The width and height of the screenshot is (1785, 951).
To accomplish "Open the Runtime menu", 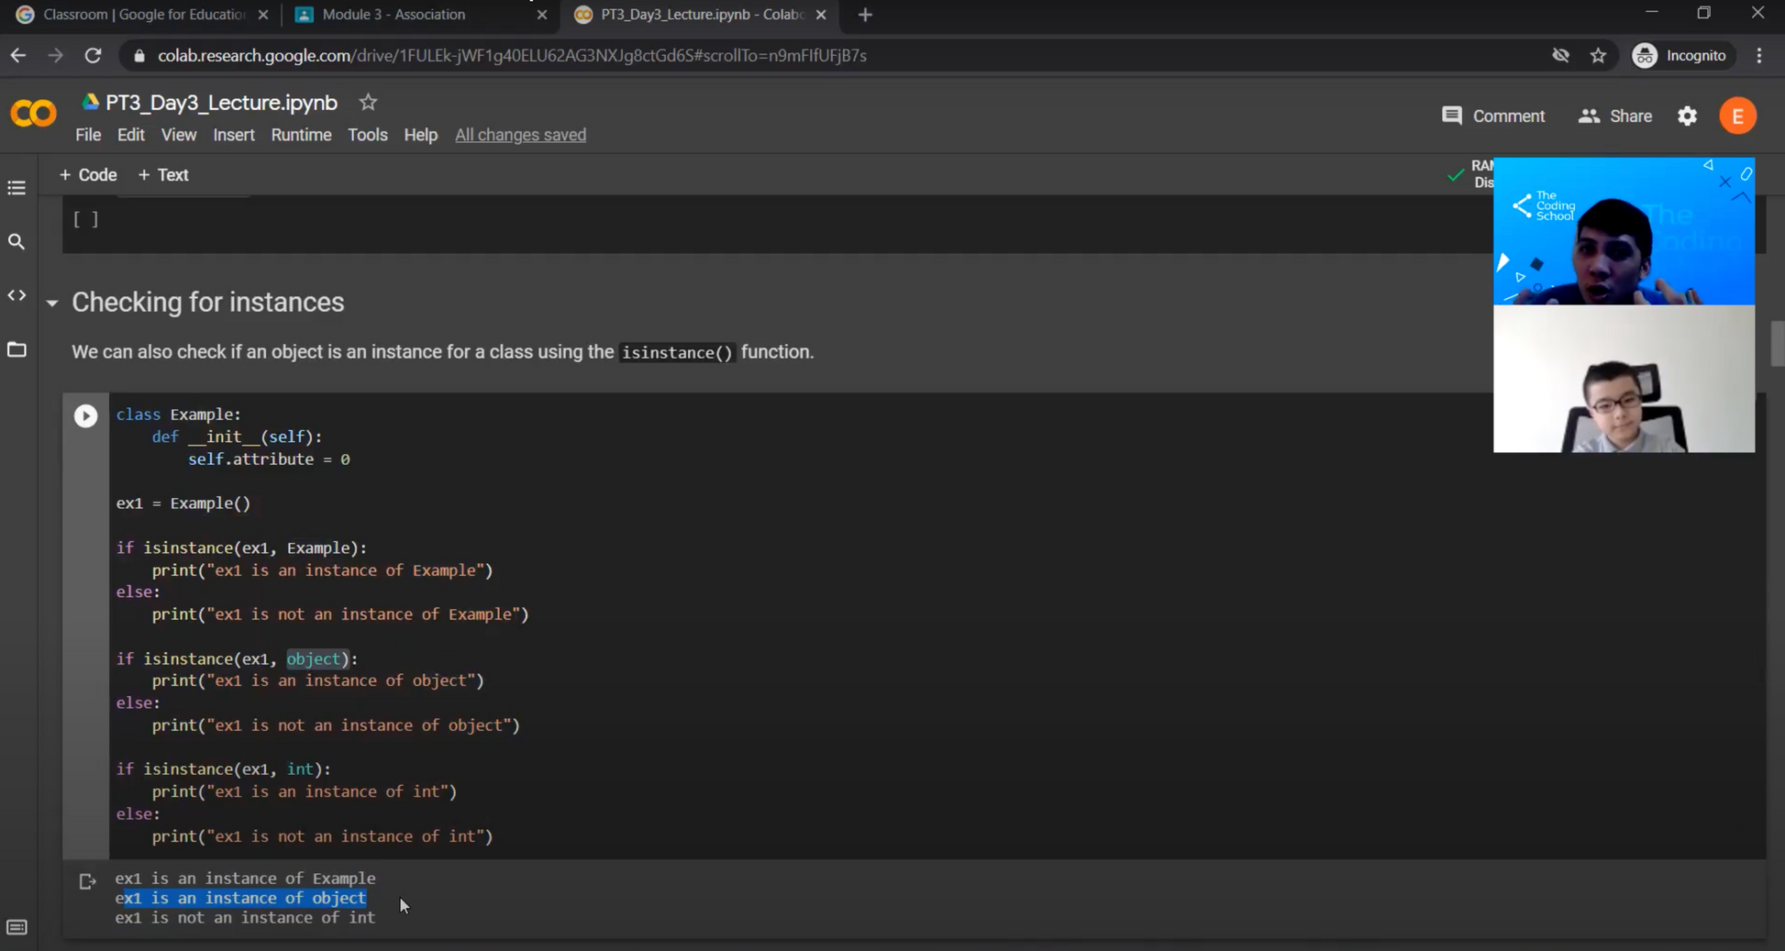I will tap(301, 135).
